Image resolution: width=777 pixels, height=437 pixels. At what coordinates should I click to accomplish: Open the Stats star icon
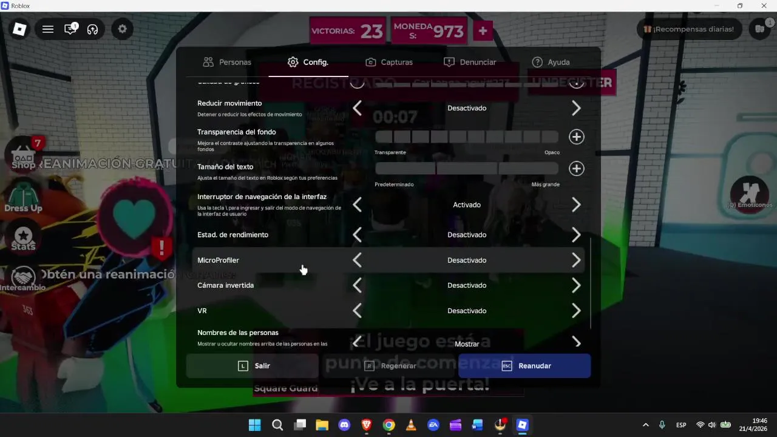23,237
